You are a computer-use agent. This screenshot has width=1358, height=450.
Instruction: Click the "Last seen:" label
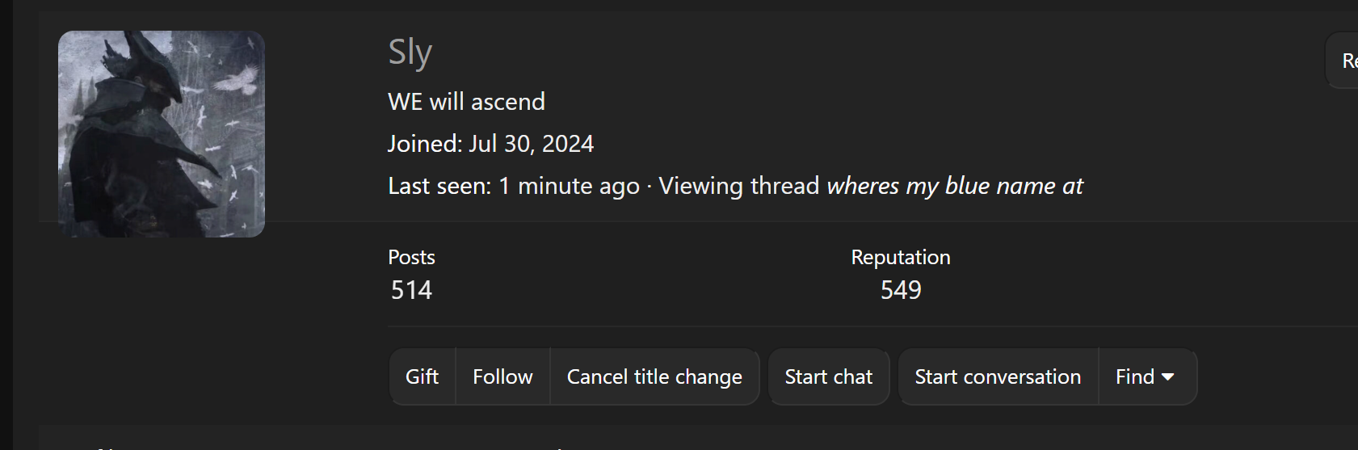[439, 187]
